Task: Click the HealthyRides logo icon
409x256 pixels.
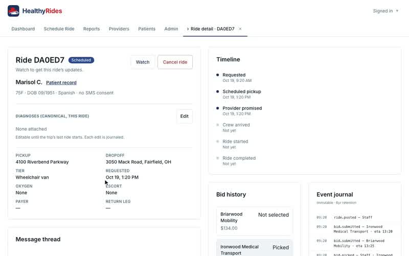Action: (x=13, y=11)
